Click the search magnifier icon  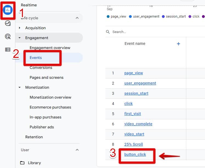pos(108,32)
